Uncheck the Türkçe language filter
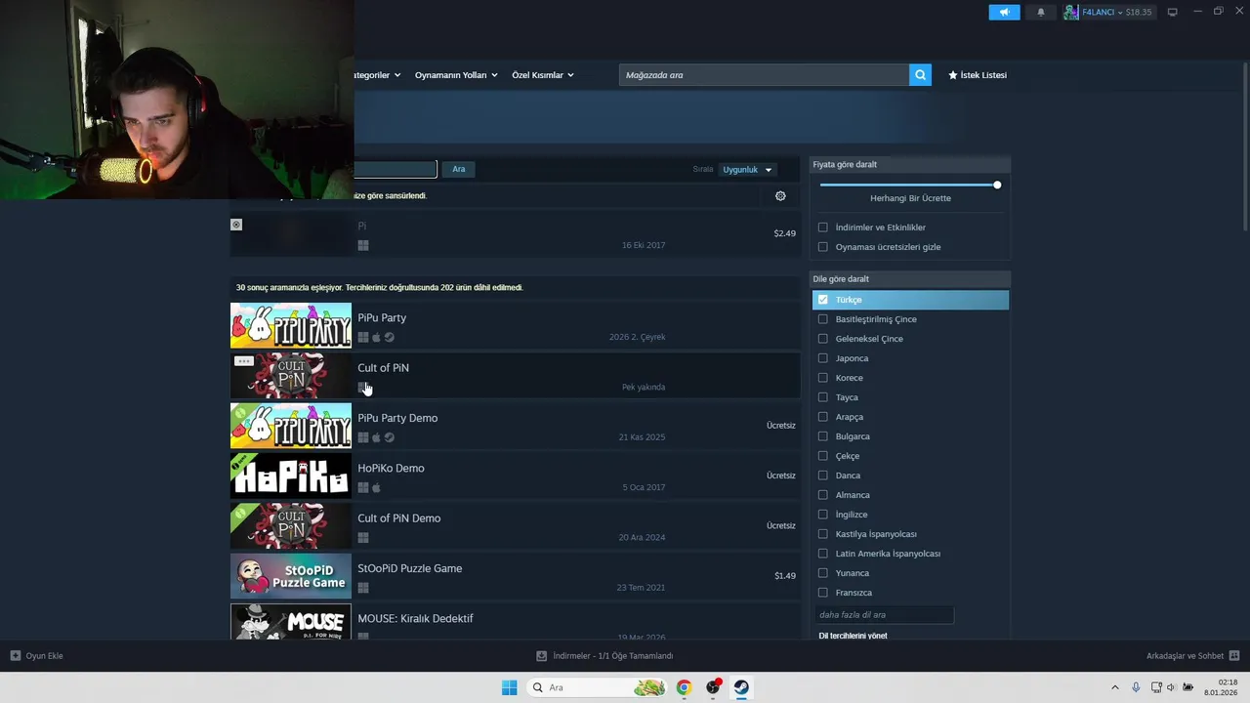This screenshot has width=1250, height=703. click(x=823, y=300)
